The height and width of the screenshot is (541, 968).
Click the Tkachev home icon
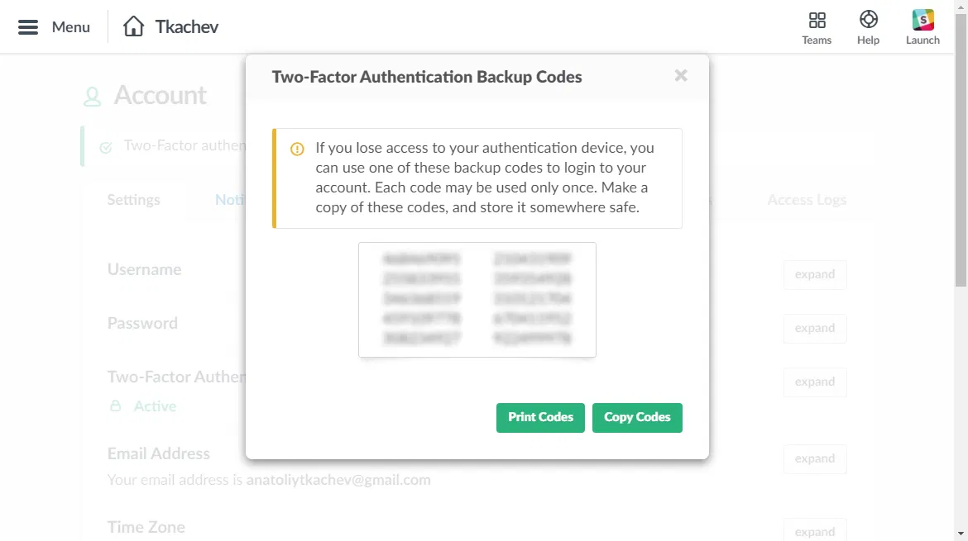click(133, 26)
